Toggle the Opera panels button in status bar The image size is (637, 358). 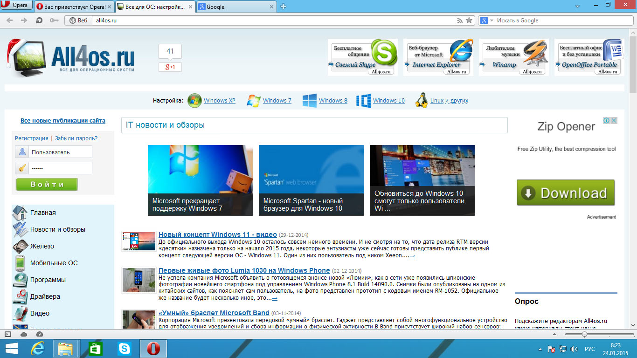click(x=7, y=334)
